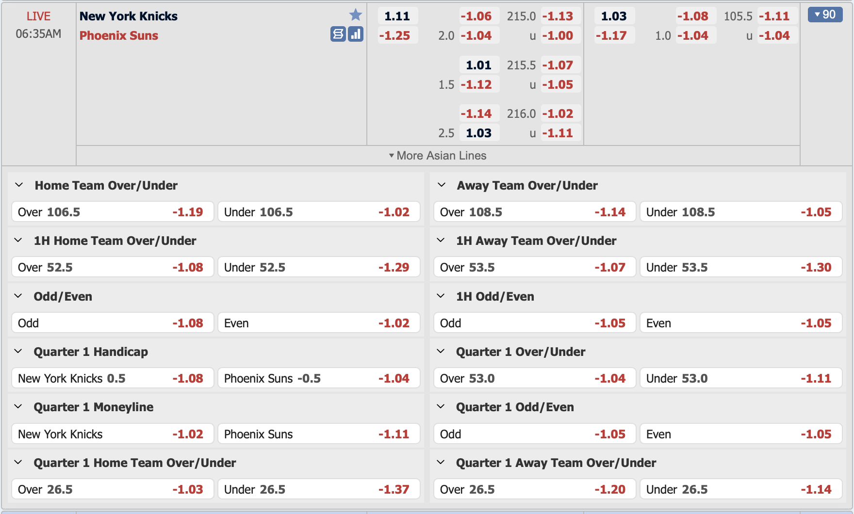The width and height of the screenshot is (854, 514).
Task: Collapse the 1H Odd/Even section
Action: pyautogui.click(x=441, y=296)
